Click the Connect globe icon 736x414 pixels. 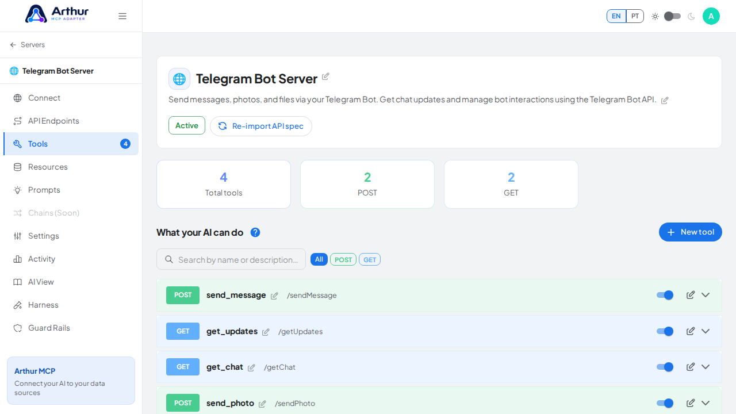pos(18,98)
